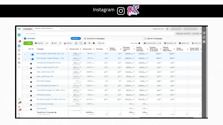Image resolution: width=223 pixels, height=125 pixels.
Task: Toggle off the Resala Charity campaign switch
Action: [32, 54]
